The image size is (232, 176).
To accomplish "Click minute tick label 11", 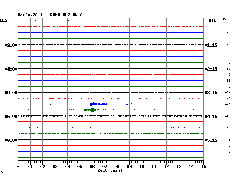I will pyautogui.click(x=154, y=167).
